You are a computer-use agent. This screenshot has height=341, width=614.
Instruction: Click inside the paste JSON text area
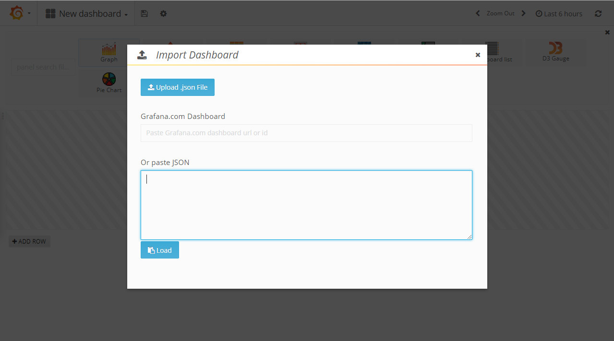coord(306,205)
